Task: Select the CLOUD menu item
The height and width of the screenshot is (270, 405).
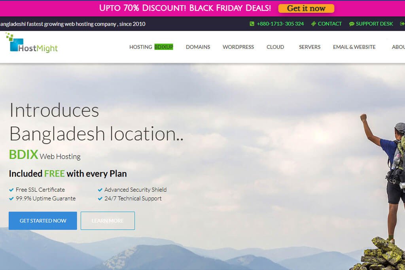Action: point(275,47)
